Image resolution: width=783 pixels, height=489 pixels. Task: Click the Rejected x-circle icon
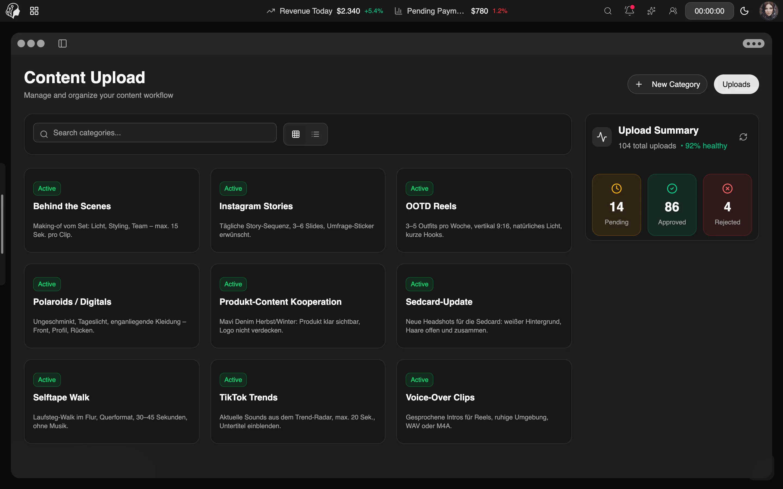727,189
